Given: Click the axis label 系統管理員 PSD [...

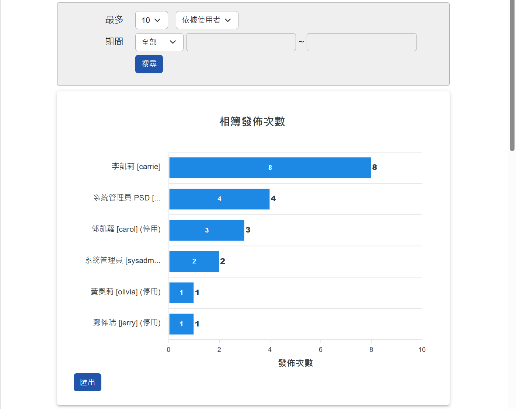Looking at the screenshot, I should click(x=127, y=198).
